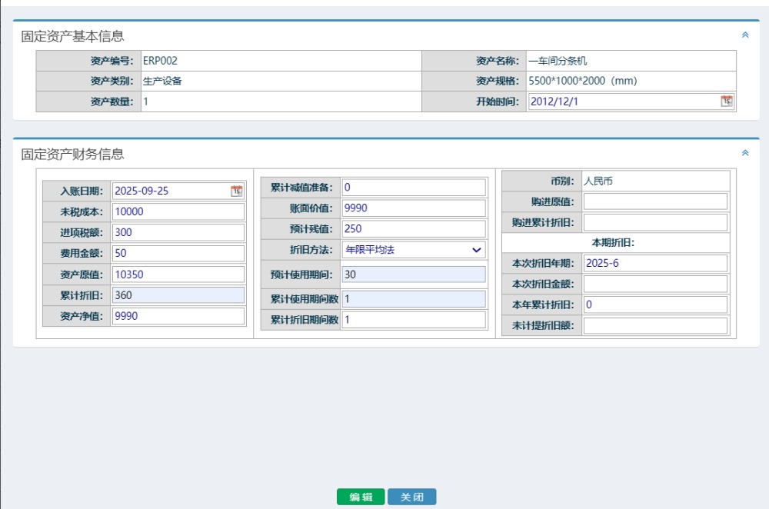Open the 折旧方法 dropdown list

click(413, 250)
